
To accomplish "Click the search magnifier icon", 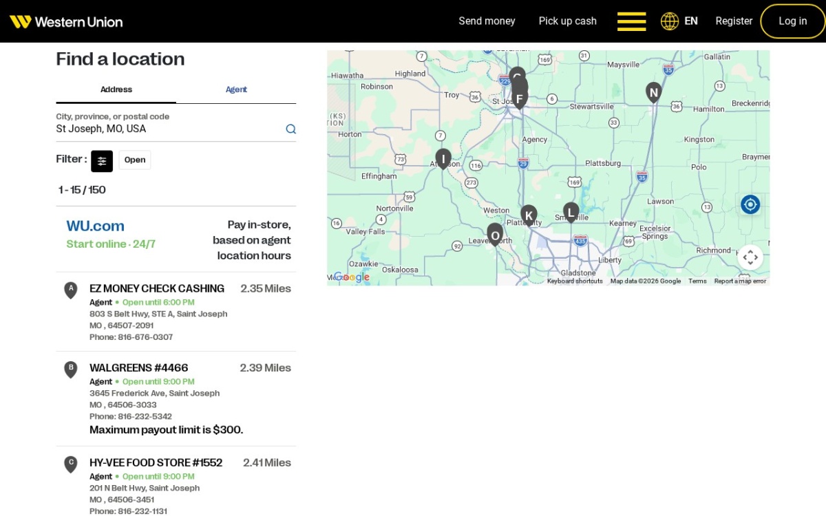I will (x=290, y=129).
